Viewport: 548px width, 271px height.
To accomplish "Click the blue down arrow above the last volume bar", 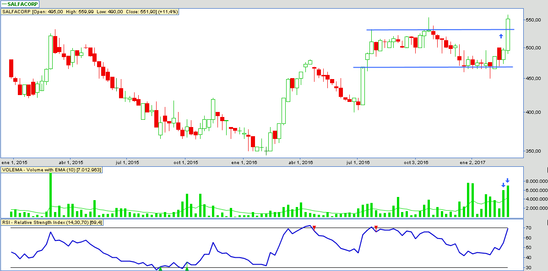I will (x=507, y=181).
